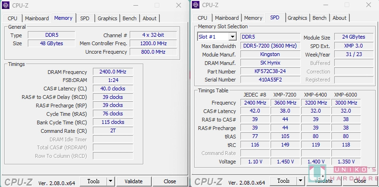Open the Bench tab in left window

[x=129, y=18]
